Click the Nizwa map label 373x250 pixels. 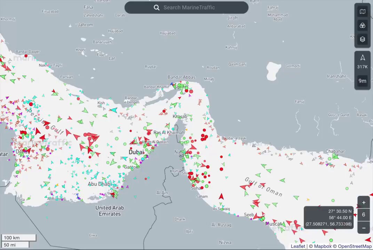pyautogui.click(x=225, y=242)
